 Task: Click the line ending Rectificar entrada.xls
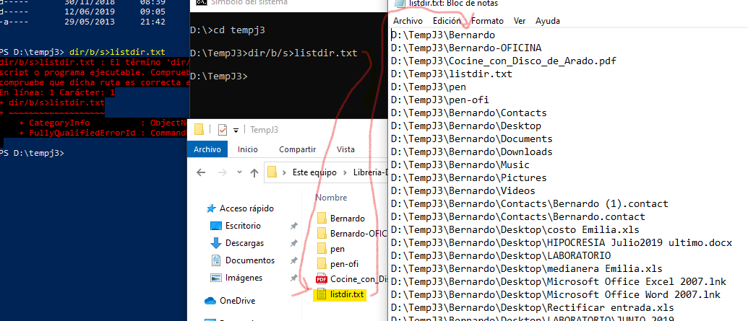pos(532,307)
